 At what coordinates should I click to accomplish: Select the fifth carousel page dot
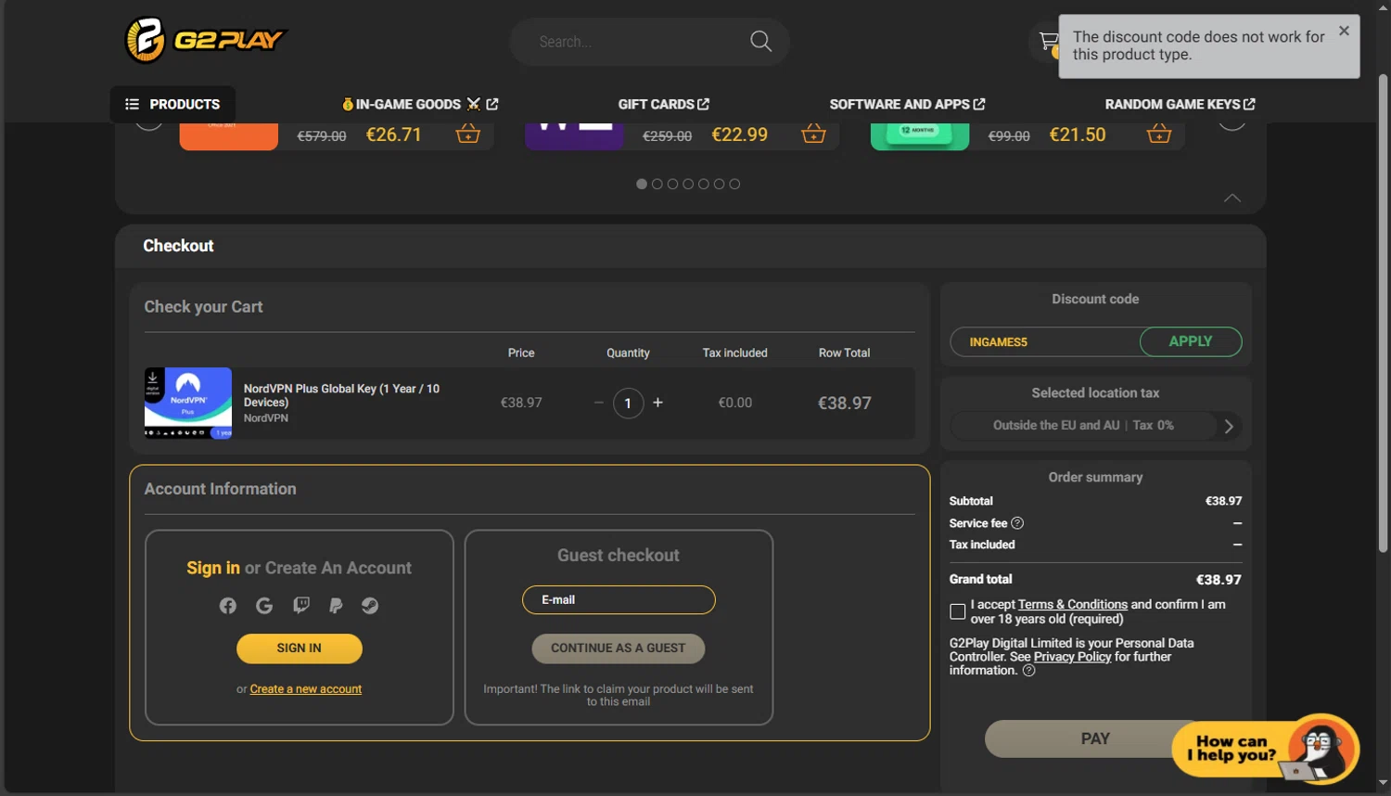click(704, 184)
